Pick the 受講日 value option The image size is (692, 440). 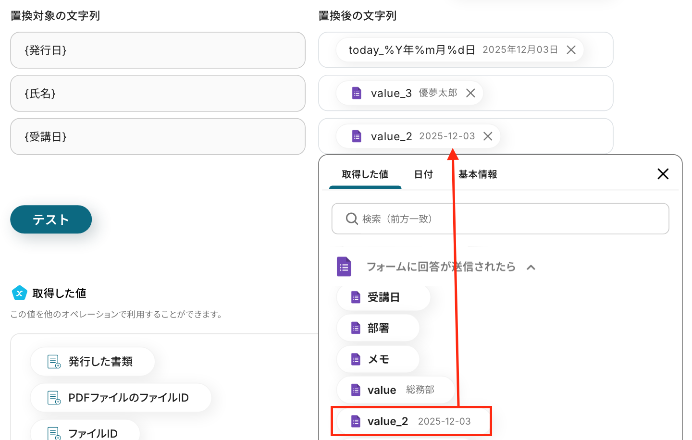(x=383, y=298)
